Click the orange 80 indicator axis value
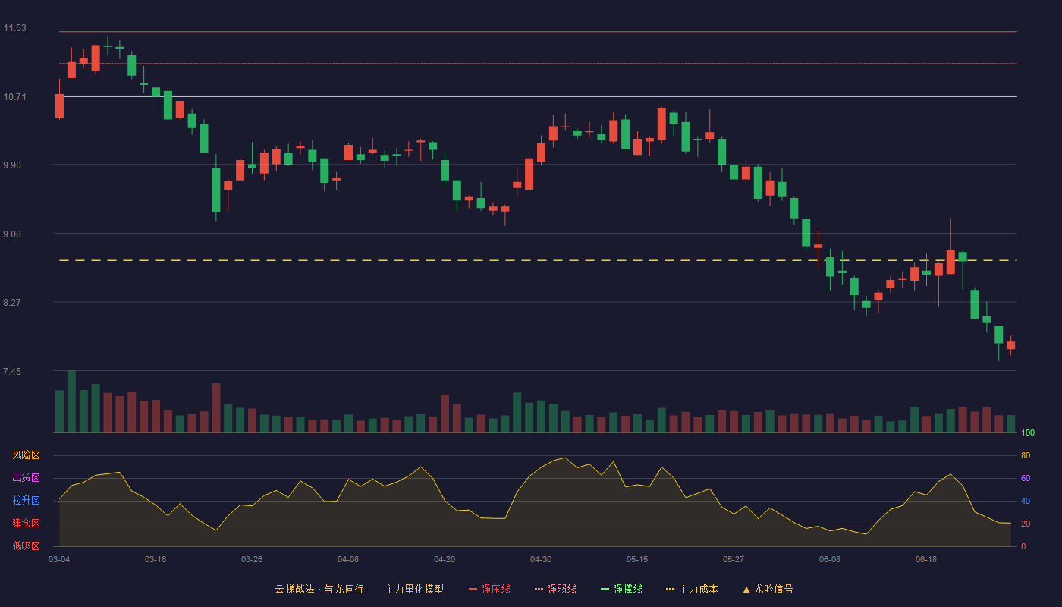 pyautogui.click(x=1026, y=455)
